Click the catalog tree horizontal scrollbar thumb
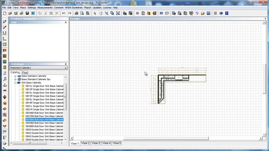Image resolution: width=269 pixels, height=151 pixels. pyautogui.click(x=30, y=143)
